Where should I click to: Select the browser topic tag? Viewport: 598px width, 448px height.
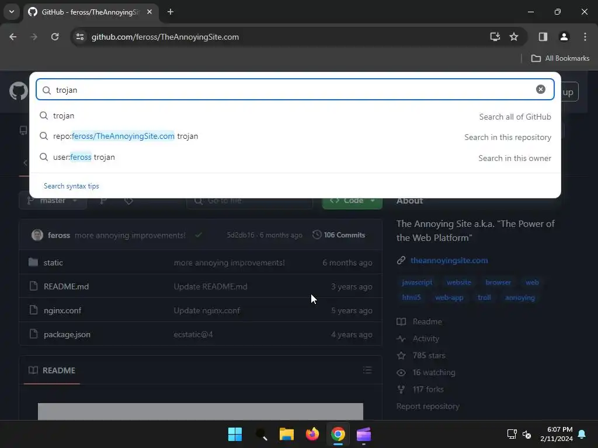coord(498,282)
